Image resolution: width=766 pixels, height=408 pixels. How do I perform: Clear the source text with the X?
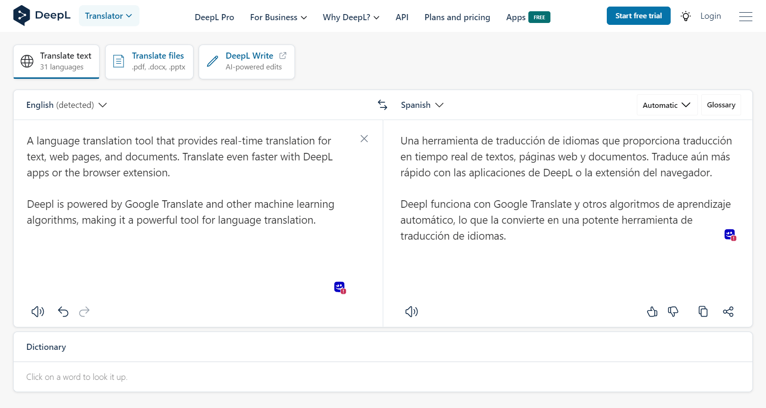[364, 139]
